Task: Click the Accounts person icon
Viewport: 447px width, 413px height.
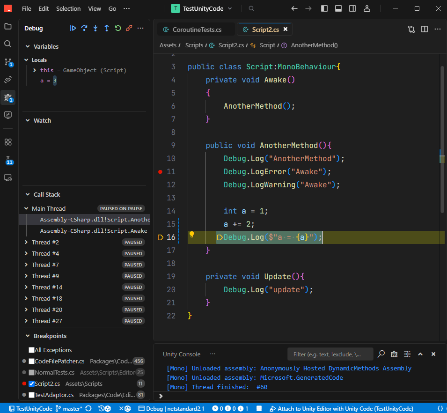Action: (x=367, y=8)
